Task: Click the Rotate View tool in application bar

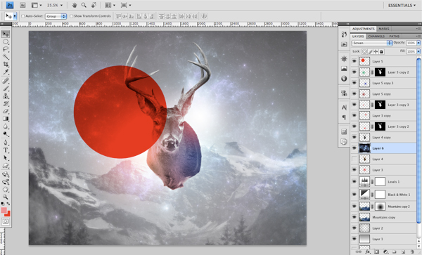Action: pos(94,5)
